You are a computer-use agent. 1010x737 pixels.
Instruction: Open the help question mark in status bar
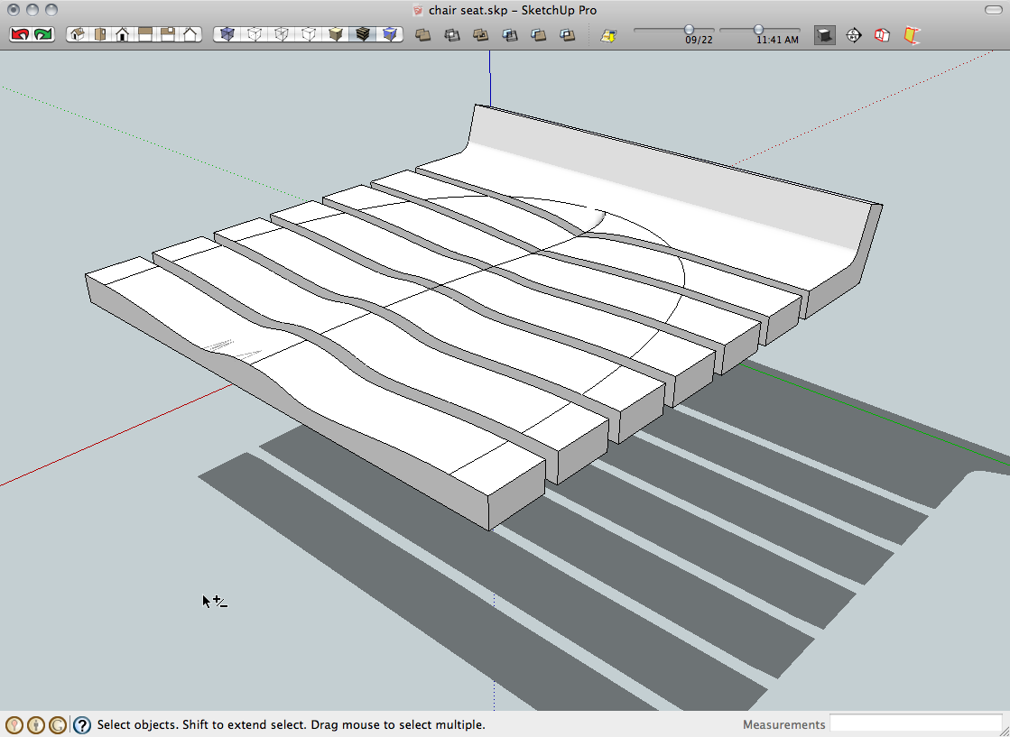coord(82,724)
